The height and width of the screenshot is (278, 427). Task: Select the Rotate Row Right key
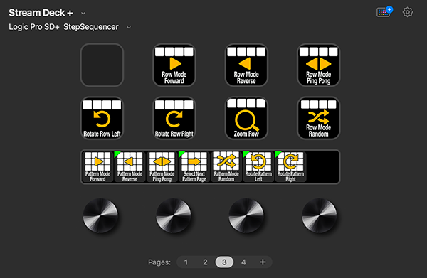tap(174, 118)
